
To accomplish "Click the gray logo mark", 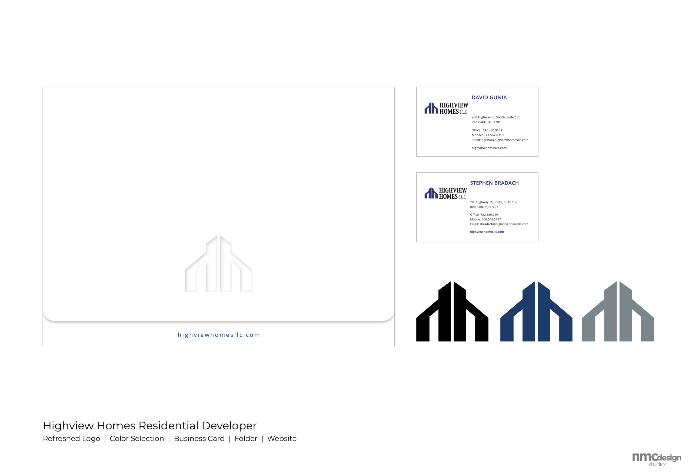I will [x=618, y=311].
